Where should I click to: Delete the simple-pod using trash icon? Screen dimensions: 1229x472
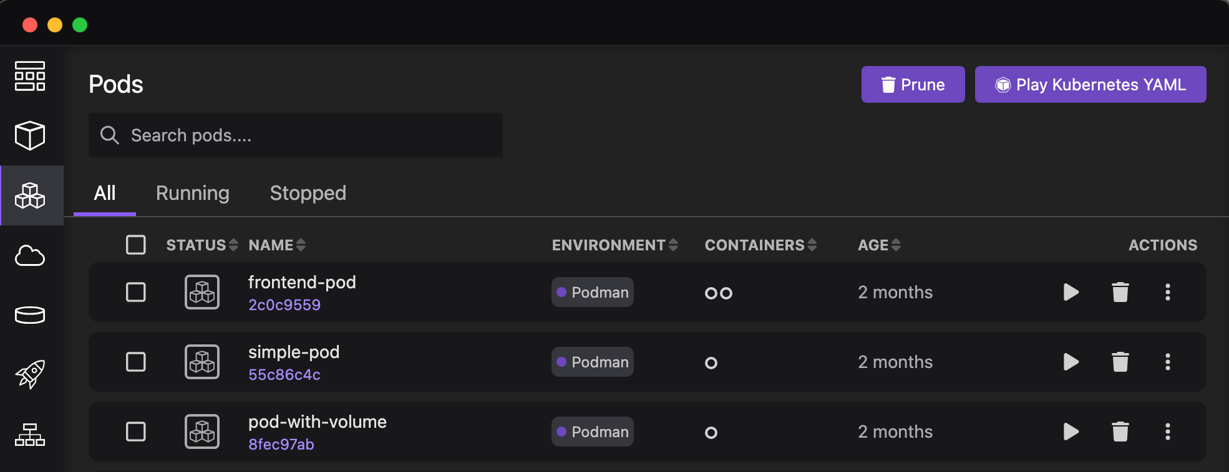tap(1120, 362)
